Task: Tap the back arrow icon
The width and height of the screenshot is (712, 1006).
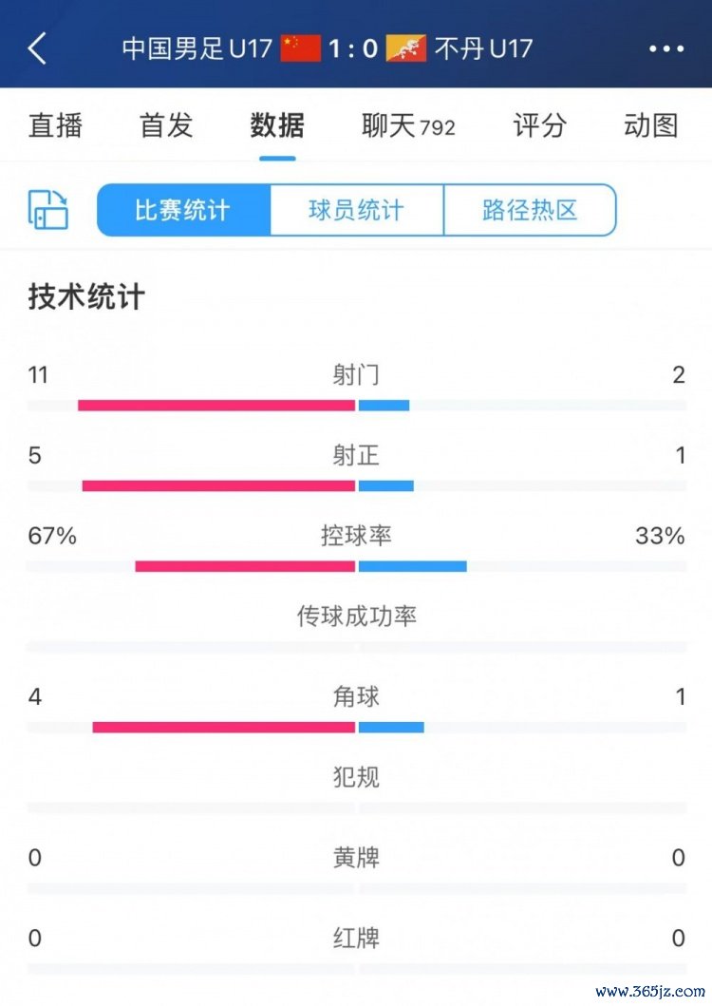Action: tap(38, 48)
